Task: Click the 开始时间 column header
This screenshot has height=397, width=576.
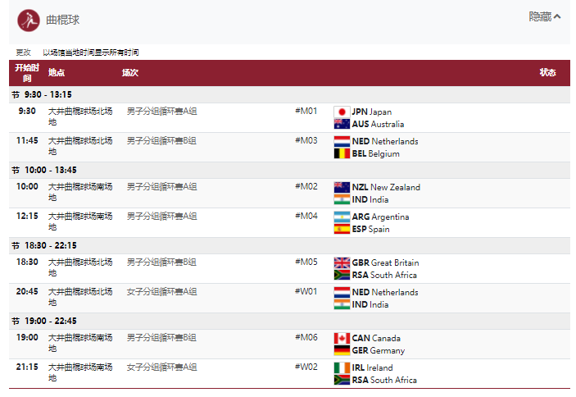Action: point(27,73)
